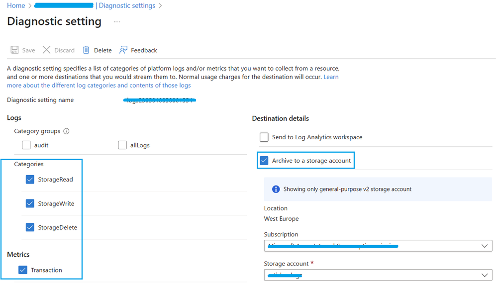Open the Storage account dropdown
The image size is (497, 285).
pyautogui.click(x=378, y=275)
